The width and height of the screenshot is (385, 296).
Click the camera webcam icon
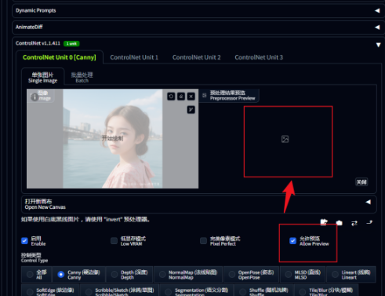click(339, 223)
